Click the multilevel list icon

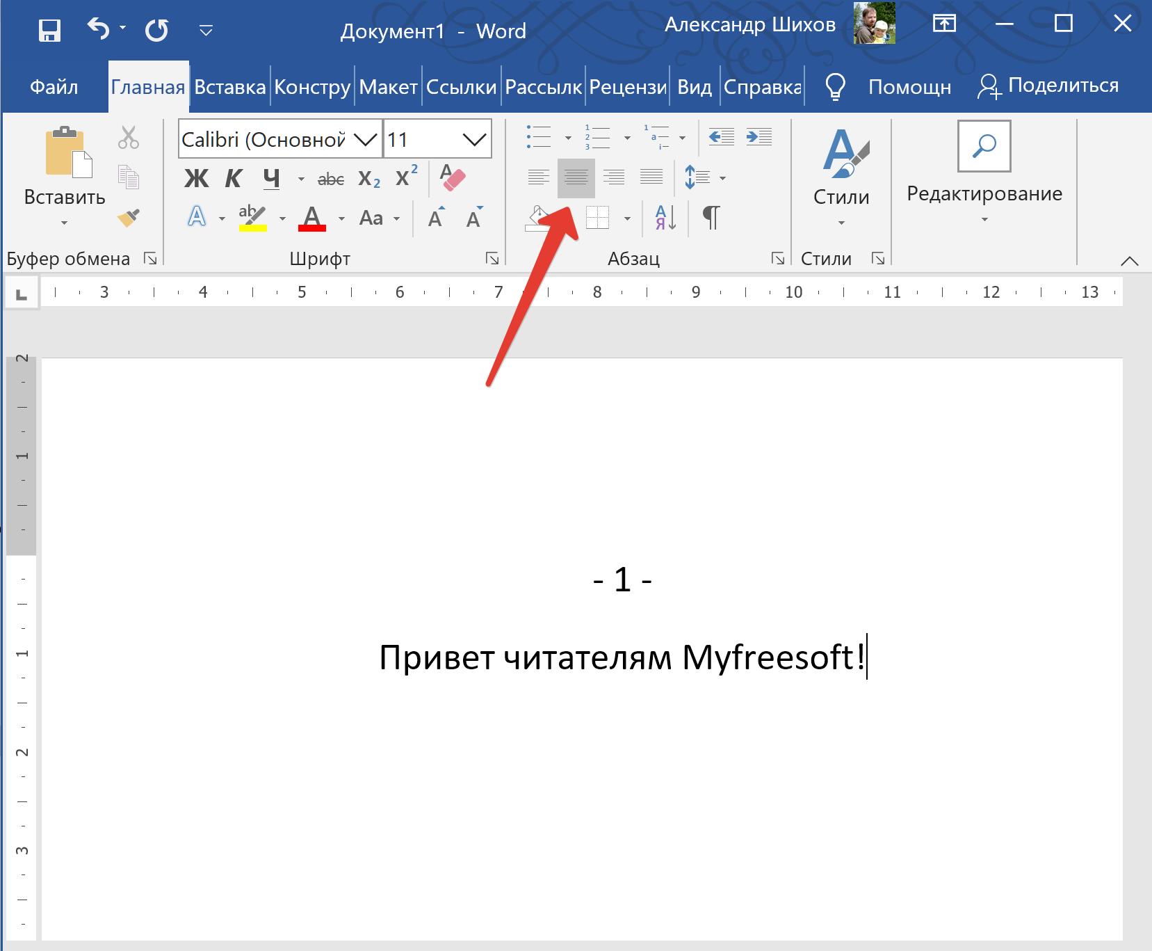tap(656, 137)
